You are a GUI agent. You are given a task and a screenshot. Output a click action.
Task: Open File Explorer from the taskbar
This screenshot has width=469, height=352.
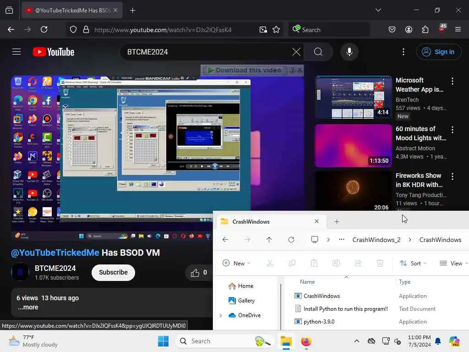pos(286,341)
